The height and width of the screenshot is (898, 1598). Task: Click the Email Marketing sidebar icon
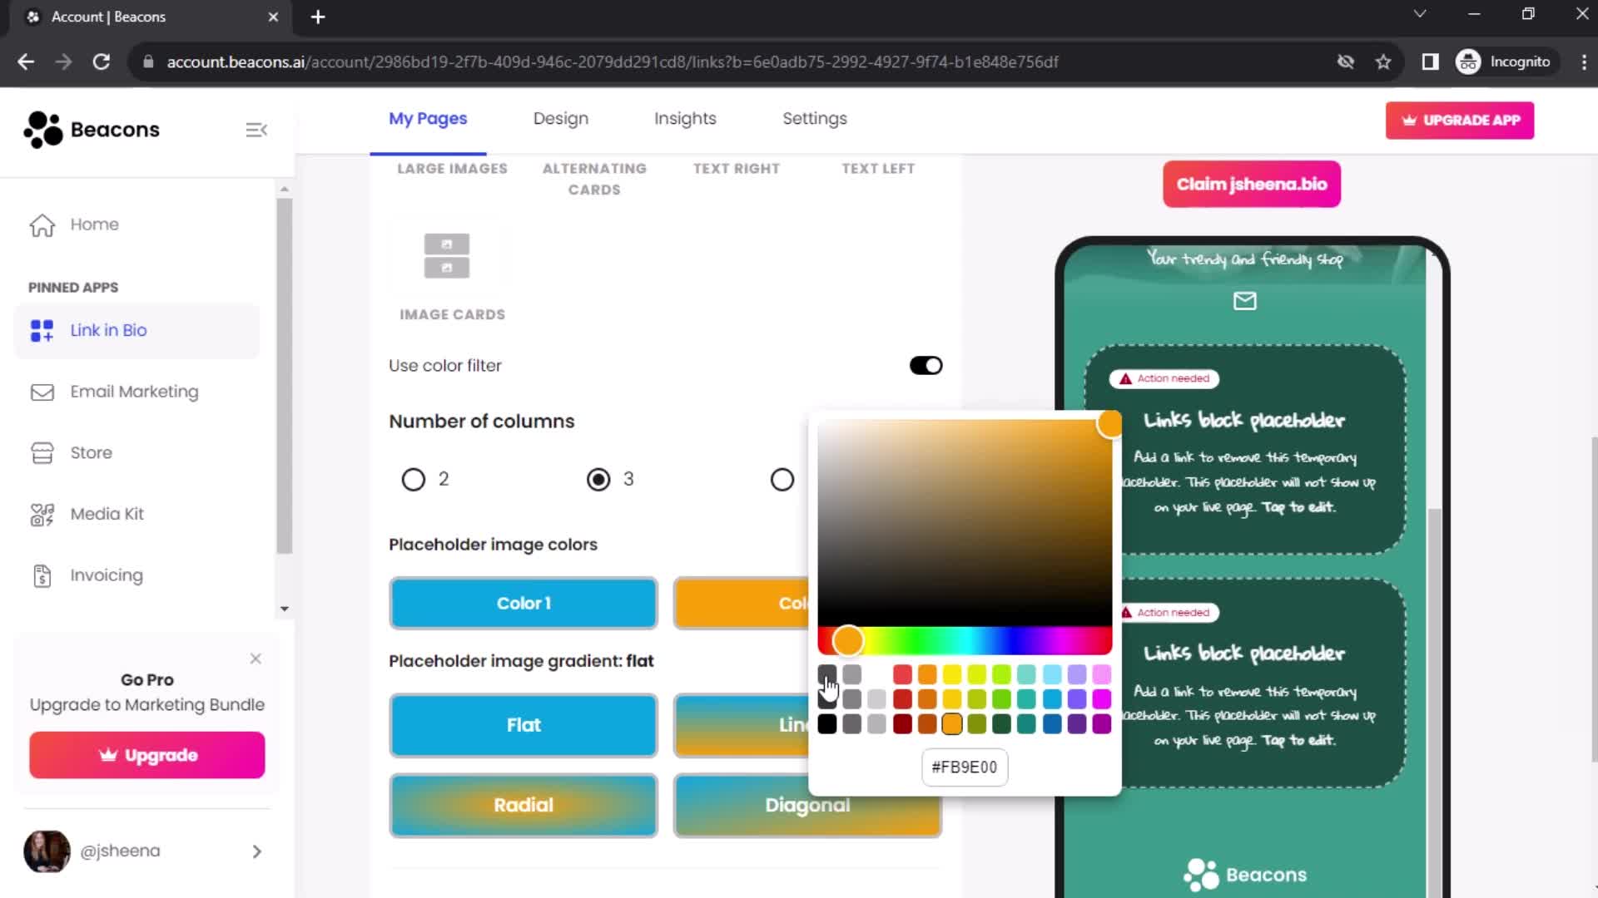[x=41, y=392]
